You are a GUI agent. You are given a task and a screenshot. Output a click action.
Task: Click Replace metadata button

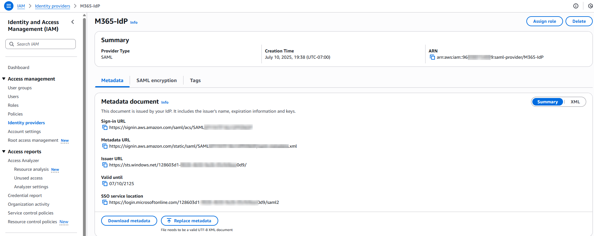189,221
